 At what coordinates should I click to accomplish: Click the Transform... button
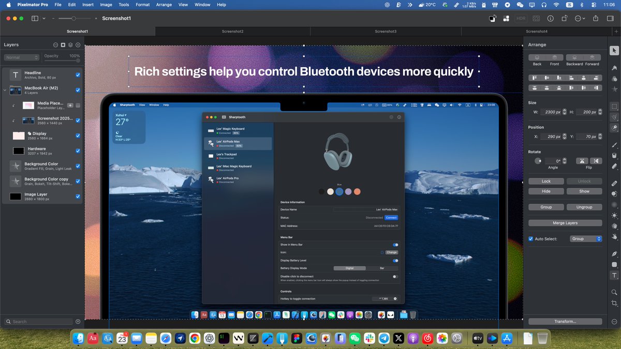click(x=565, y=321)
